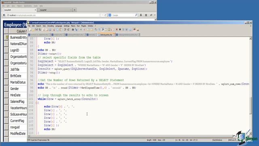Toggle synchronize vertical scrolling button

pos(88,30)
